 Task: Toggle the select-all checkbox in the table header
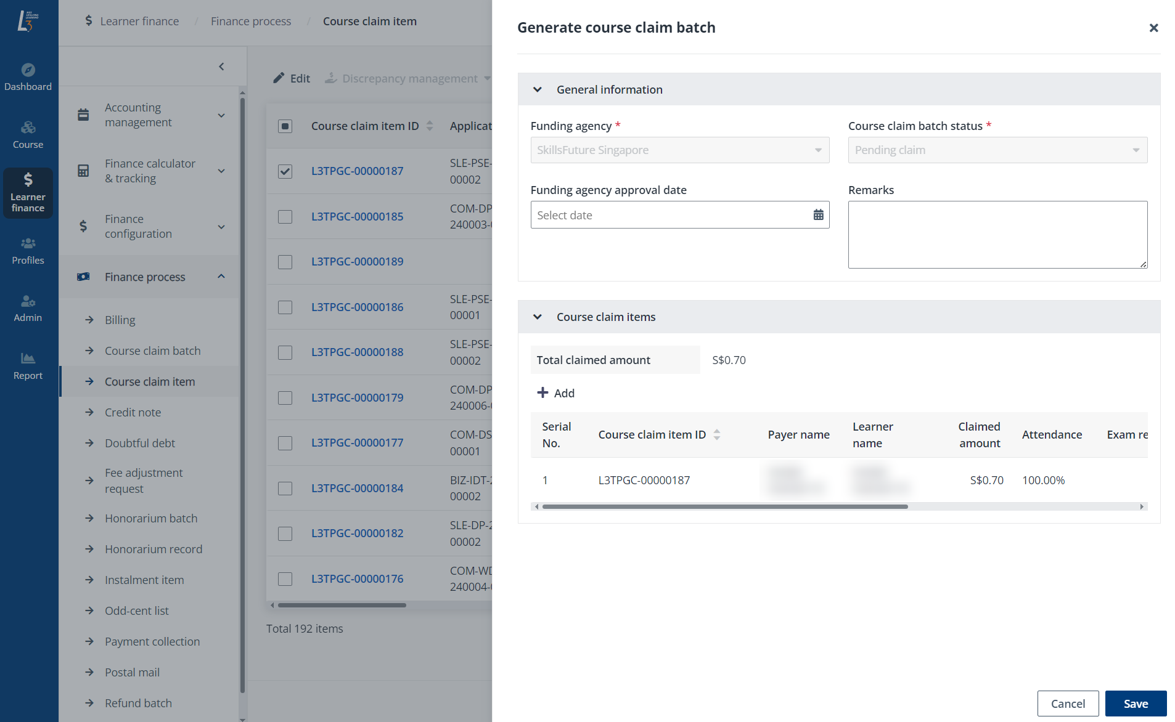click(284, 126)
